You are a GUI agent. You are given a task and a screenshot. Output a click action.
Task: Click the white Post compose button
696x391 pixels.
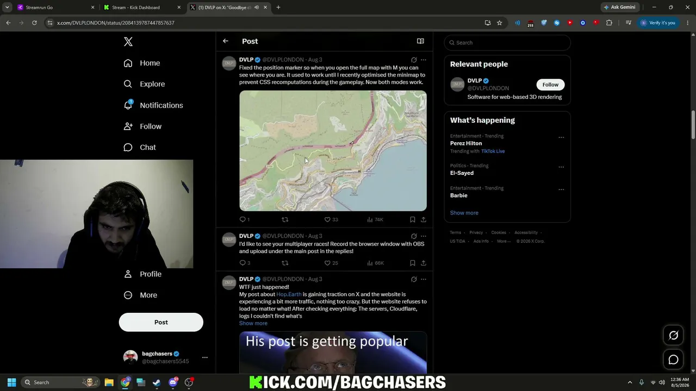point(161,322)
